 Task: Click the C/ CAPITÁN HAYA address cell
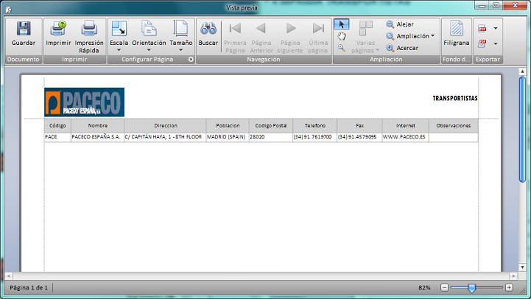click(165, 137)
